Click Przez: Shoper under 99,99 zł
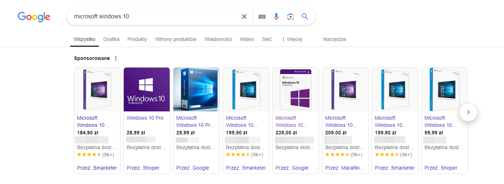504x184 pixels. (x=441, y=168)
